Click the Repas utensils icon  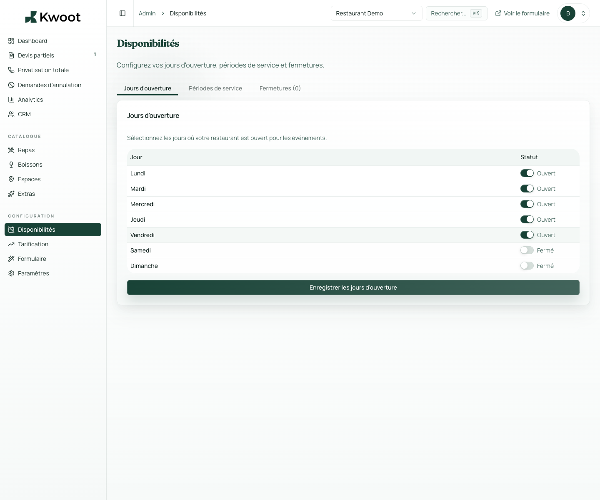[11, 150]
